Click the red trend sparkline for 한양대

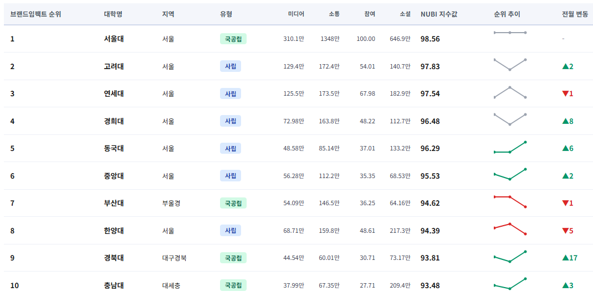click(510, 228)
